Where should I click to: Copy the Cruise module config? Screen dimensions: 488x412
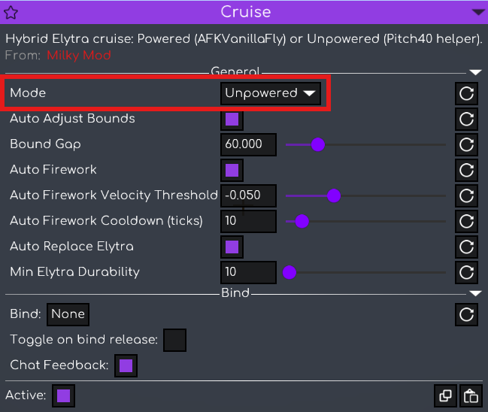tap(446, 395)
